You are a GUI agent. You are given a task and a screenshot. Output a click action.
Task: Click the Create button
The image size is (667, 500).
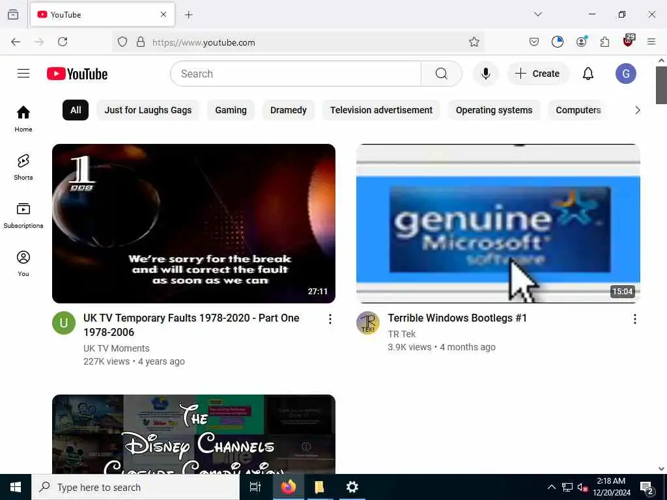pyautogui.click(x=537, y=74)
